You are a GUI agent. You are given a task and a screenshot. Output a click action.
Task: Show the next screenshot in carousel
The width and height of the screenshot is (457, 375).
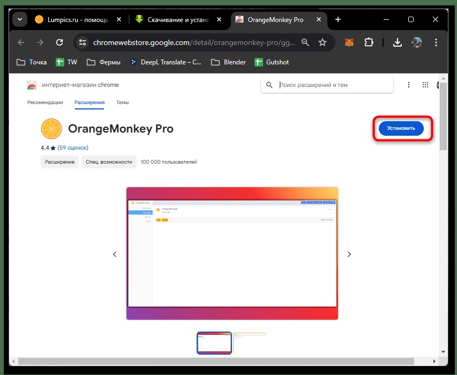[349, 254]
